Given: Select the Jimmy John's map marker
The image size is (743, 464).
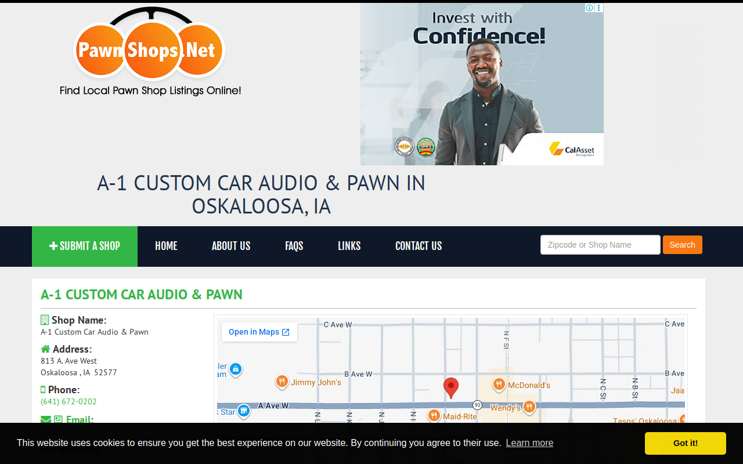Looking at the screenshot, I should (282, 382).
